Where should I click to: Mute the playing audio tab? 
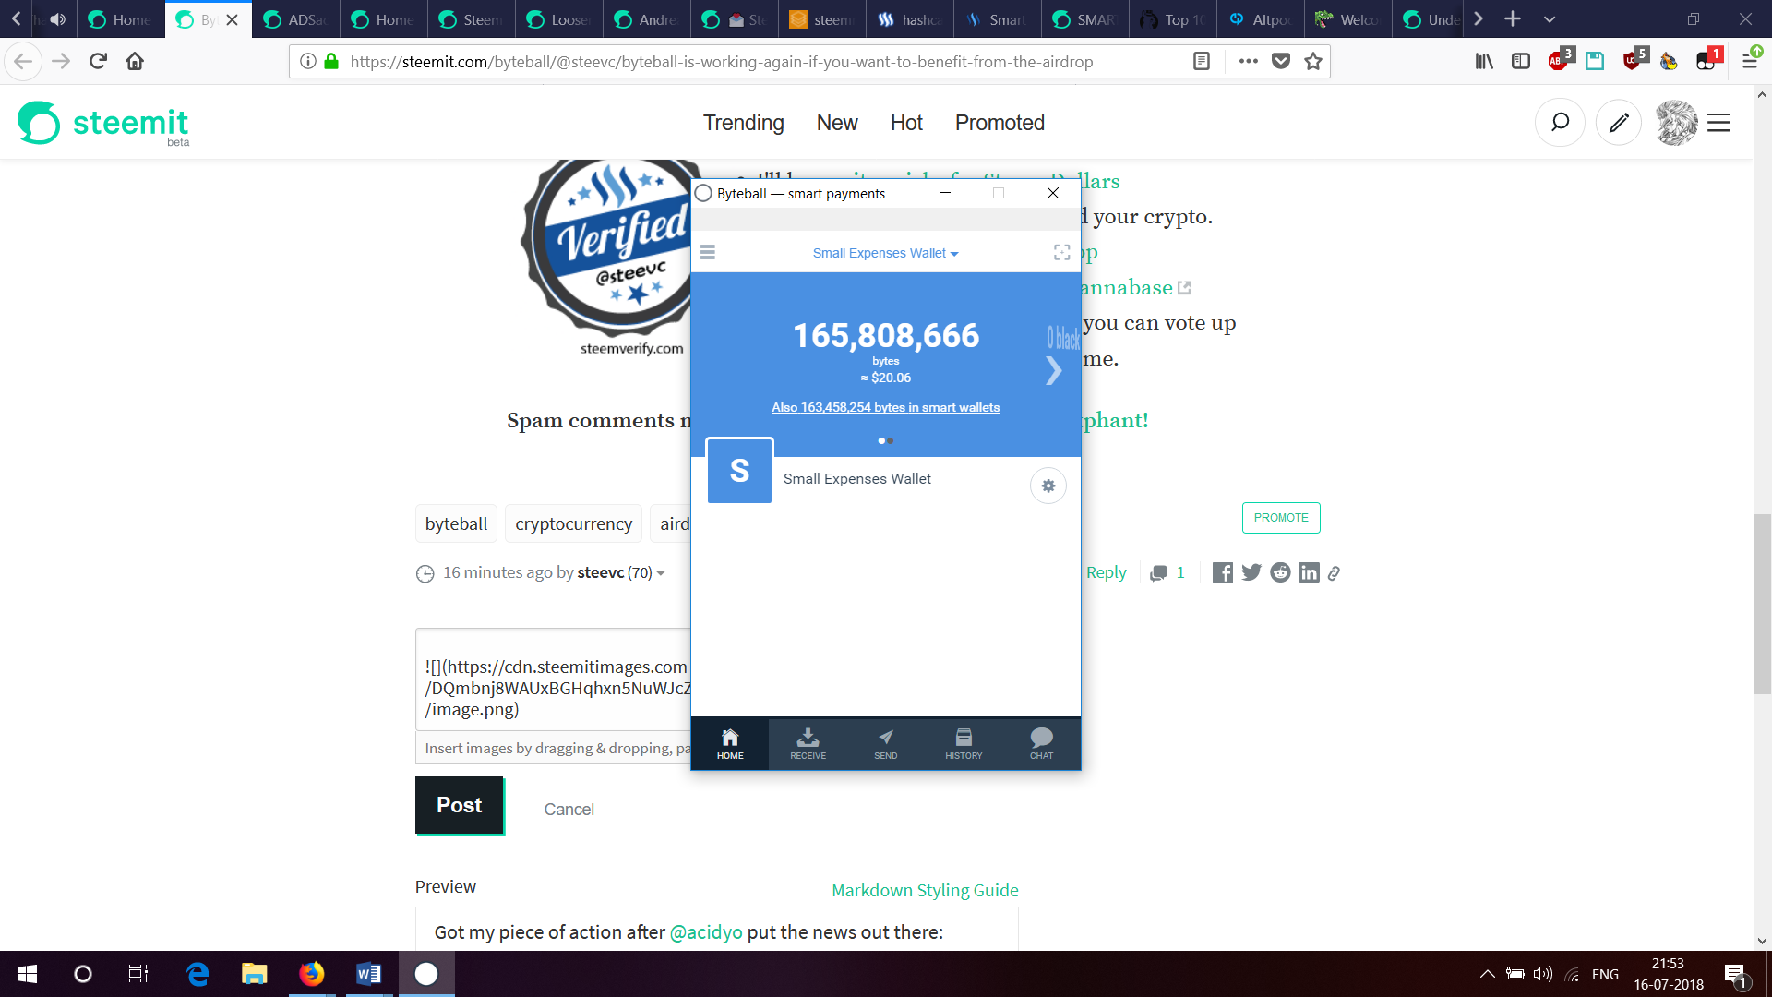point(58,19)
